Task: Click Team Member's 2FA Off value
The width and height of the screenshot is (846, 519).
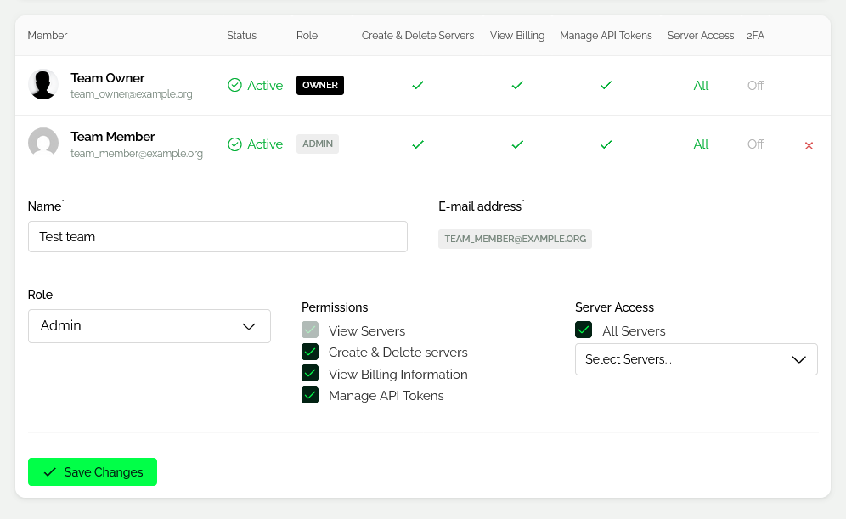Action: 755,144
